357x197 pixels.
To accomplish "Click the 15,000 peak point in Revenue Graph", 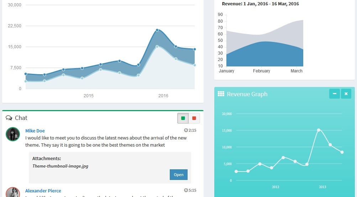I will coord(319,130).
